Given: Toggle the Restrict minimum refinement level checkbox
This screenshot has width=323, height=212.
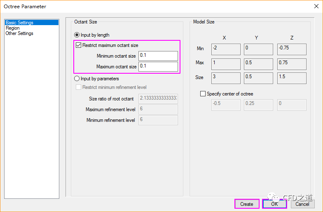Looking at the screenshot, I should (78, 87).
